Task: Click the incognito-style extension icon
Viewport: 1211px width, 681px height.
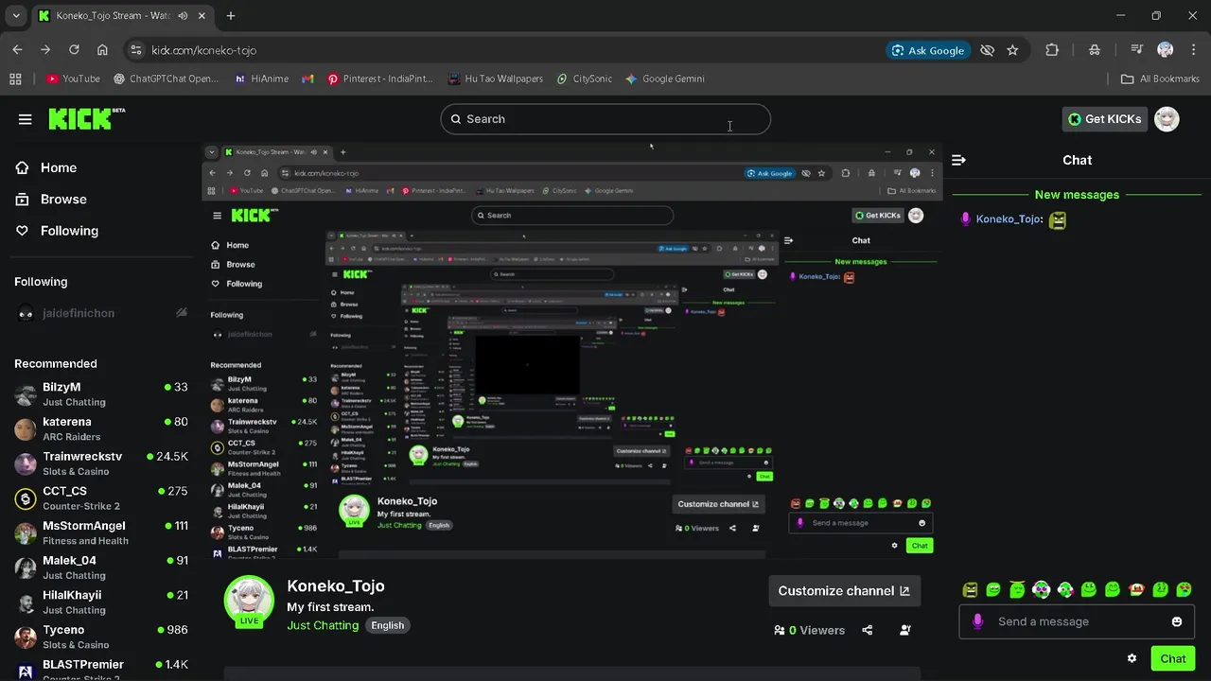Action: [x=1095, y=50]
